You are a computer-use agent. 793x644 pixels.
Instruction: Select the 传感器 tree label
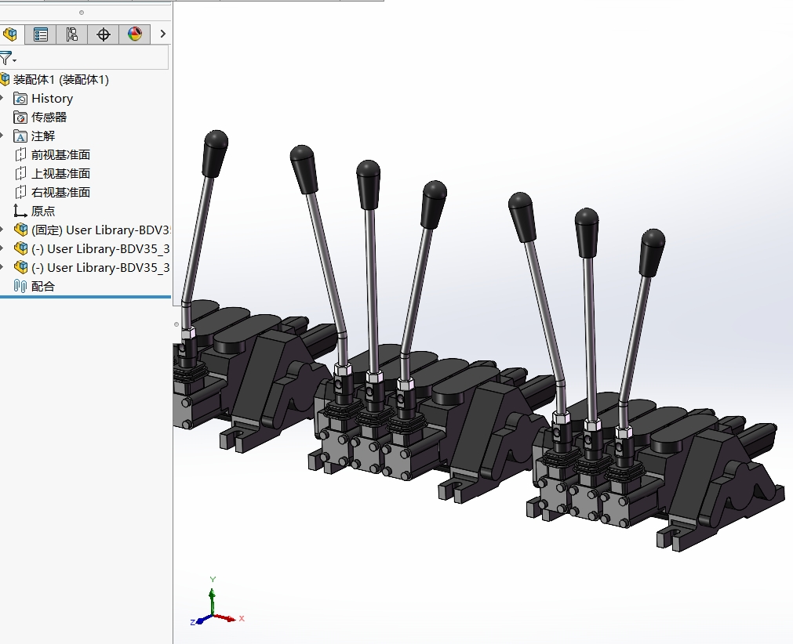(49, 118)
